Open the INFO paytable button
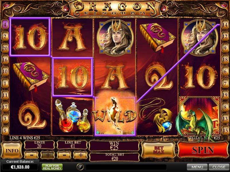Viewport: 230px width, 172px height. (x=11, y=150)
